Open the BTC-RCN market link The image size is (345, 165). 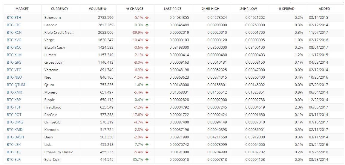(x=14, y=33)
